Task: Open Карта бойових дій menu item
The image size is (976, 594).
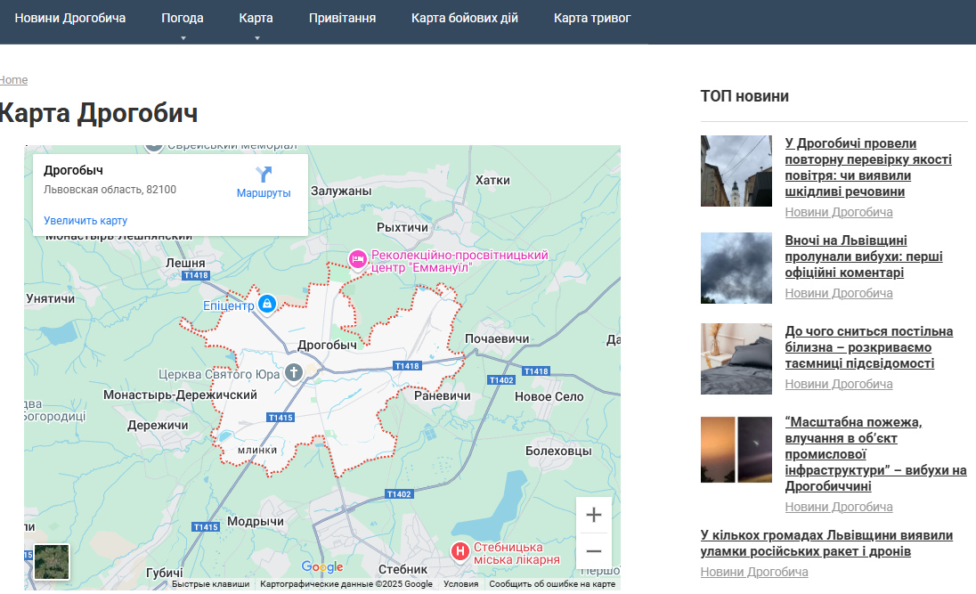Action: 464,18
